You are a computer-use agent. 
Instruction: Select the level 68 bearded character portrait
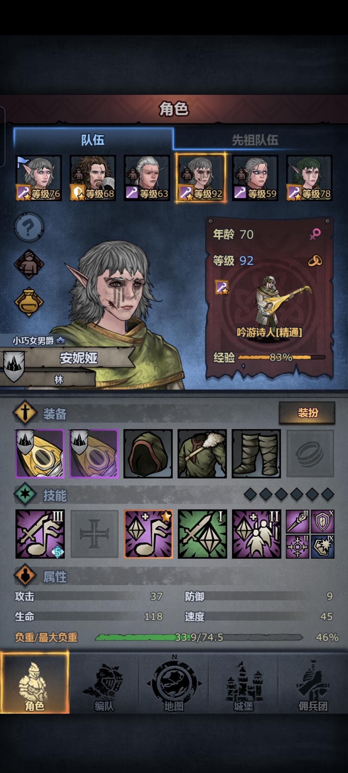point(93,178)
